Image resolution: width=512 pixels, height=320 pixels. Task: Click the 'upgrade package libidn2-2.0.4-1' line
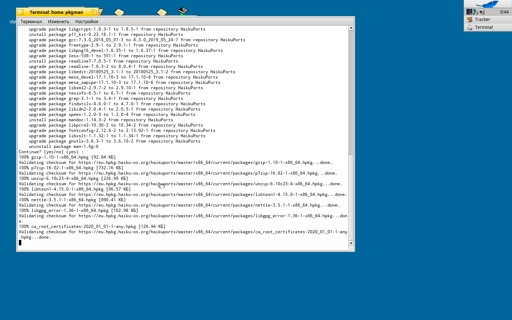click(114, 109)
